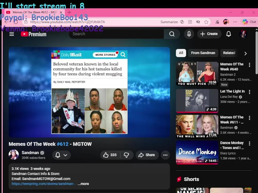The height and width of the screenshot is (193, 258).
Task: Click Diary Lyrics channel name
Action: click(x=228, y=153)
